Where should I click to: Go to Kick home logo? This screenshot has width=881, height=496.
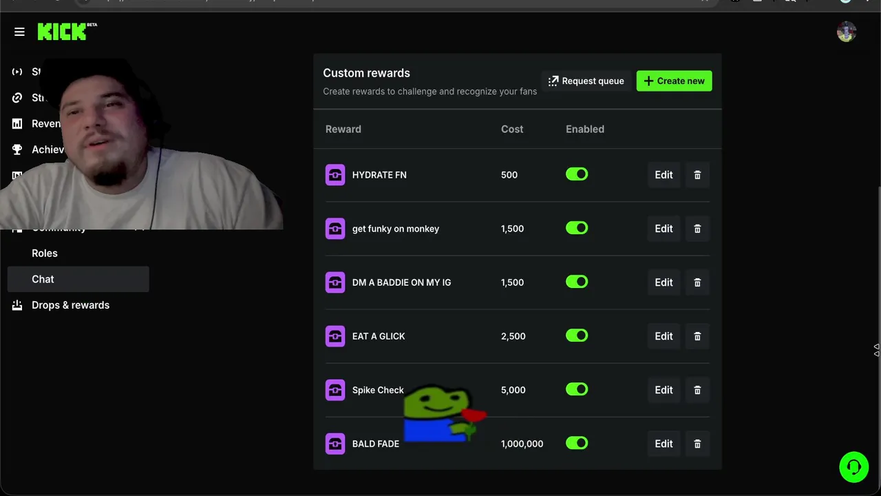(67, 32)
